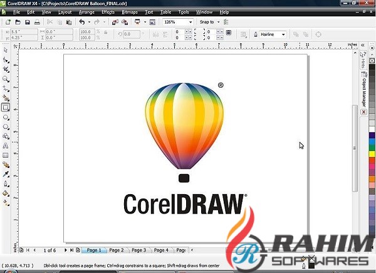Select the Outline pen tool

point(6,184)
